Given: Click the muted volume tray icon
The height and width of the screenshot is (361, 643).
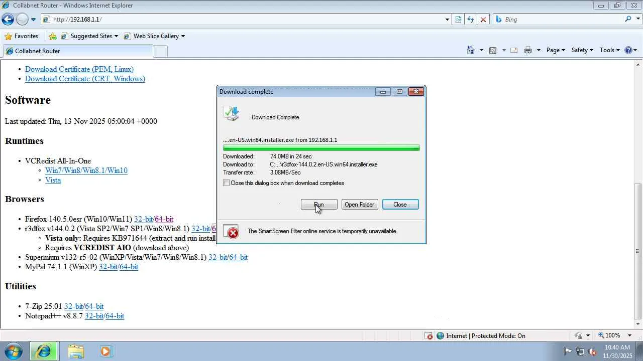Looking at the screenshot, I should (x=592, y=351).
